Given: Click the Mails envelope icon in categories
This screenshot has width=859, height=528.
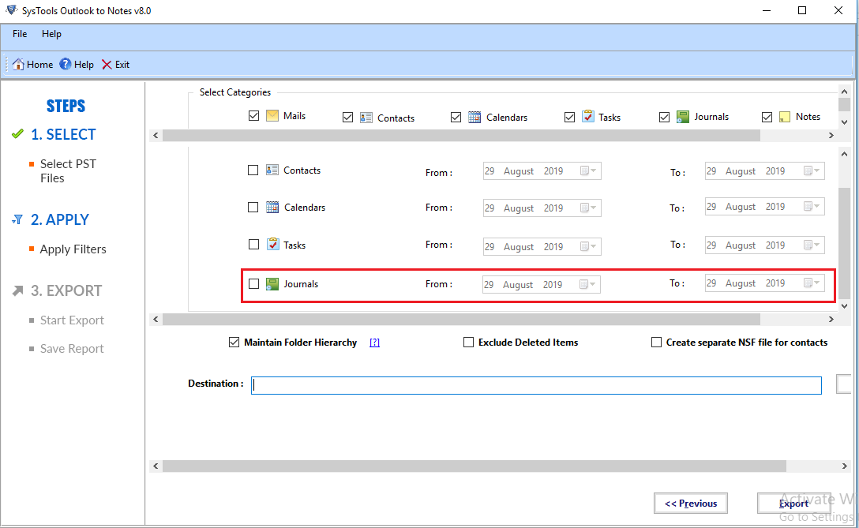Looking at the screenshot, I should (272, 115).
